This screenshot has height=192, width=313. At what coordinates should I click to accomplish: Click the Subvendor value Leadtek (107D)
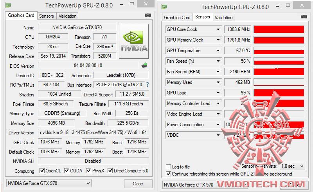[121, 75]
